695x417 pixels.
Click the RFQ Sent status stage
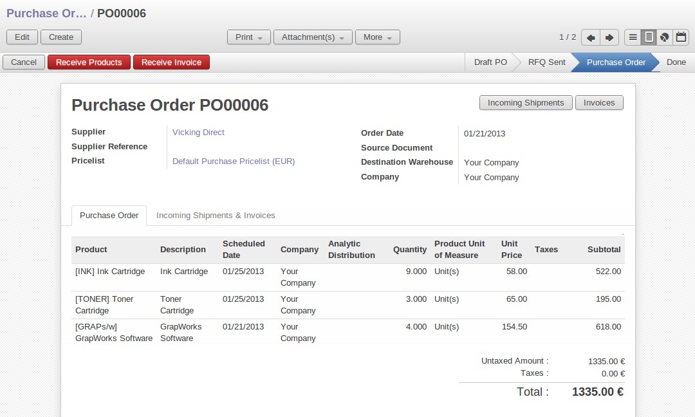click(546, 62)
